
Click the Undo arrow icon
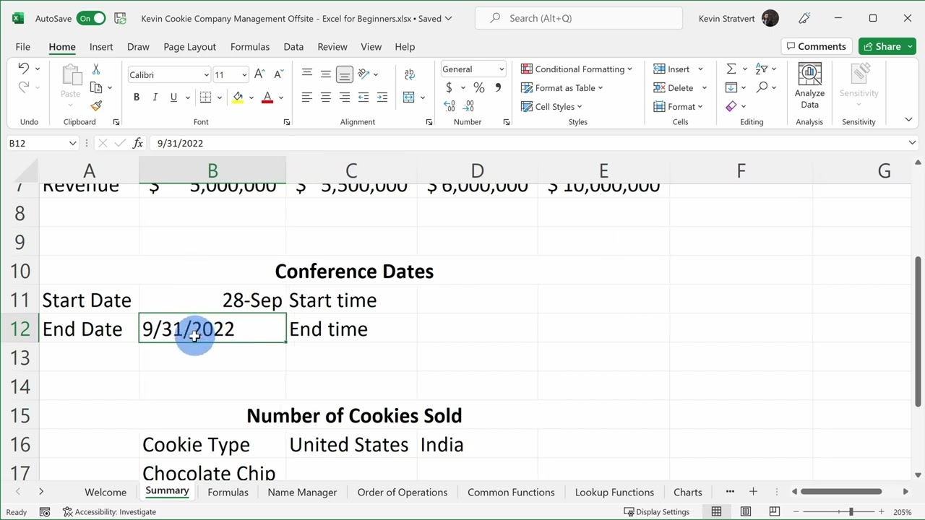point(23,69)
